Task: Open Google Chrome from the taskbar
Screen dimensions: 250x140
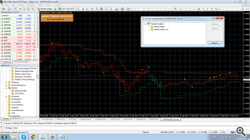Action: 33,137
